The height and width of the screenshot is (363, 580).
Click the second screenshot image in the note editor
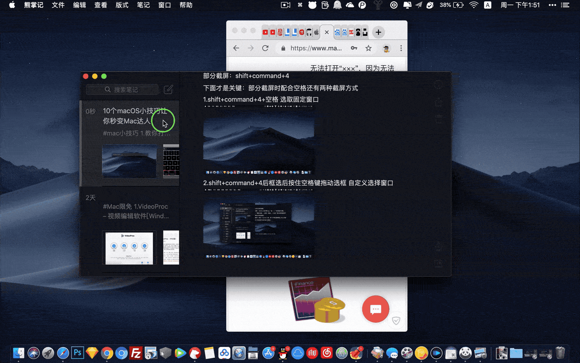pyautogui.click(x=258, y=224)
